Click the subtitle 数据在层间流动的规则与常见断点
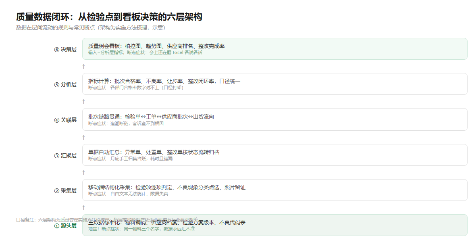 click(91, 27)
